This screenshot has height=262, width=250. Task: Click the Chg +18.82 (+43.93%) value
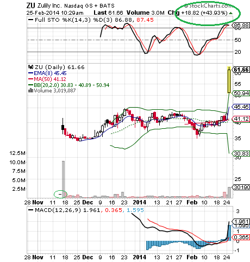pyautogui.click(x=197, y=13)
